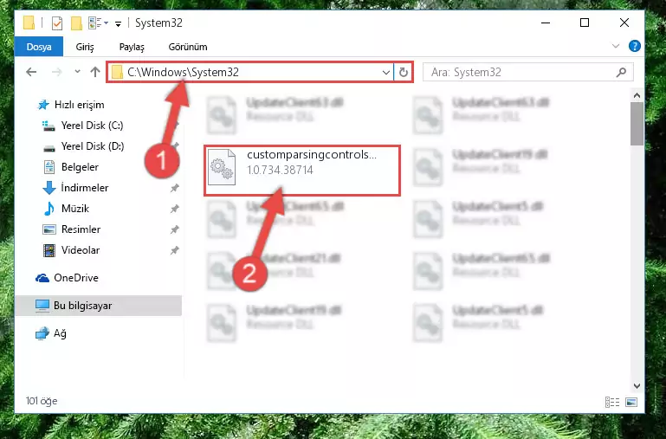The height and width of the screenshot is (439, 666).
Task: Select OneDrive in navigation pane
Action: (76, 278)
